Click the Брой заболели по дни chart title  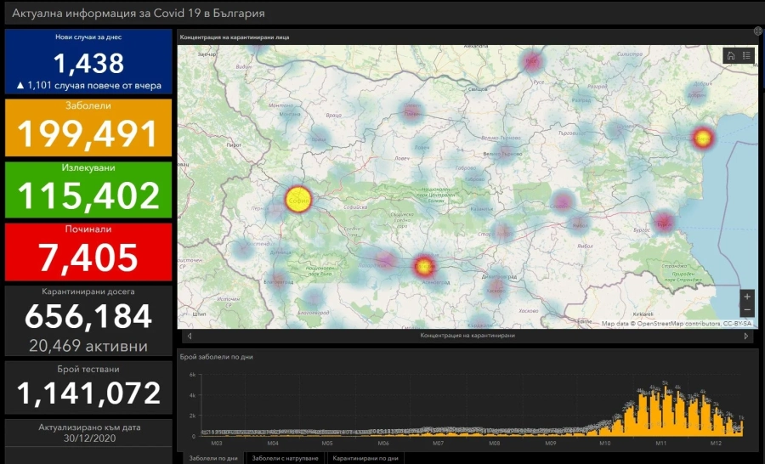pos(216,357)
